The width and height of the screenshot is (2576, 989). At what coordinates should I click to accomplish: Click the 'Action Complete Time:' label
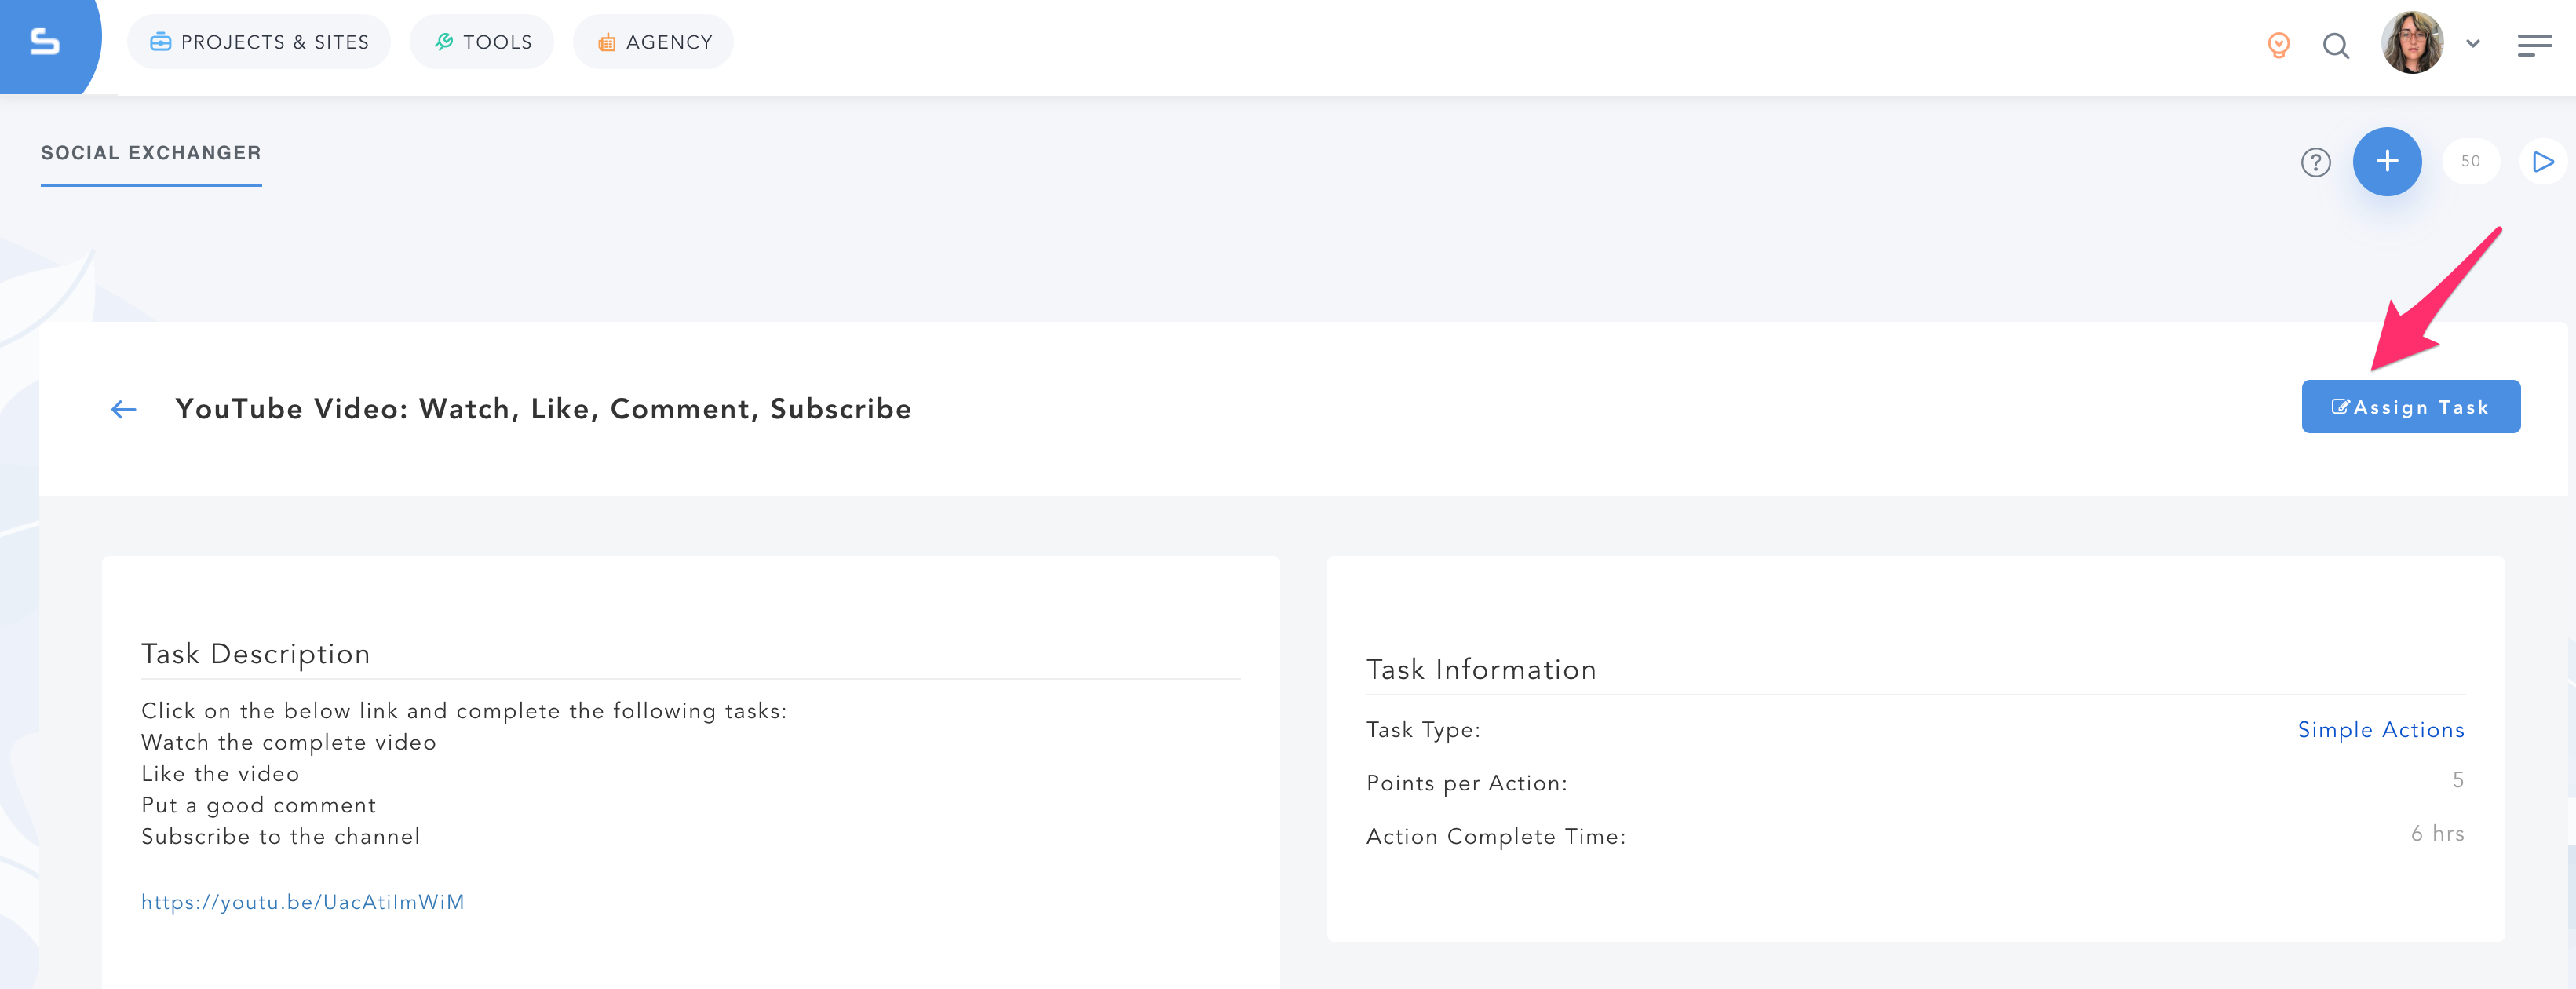(1496, 836)
